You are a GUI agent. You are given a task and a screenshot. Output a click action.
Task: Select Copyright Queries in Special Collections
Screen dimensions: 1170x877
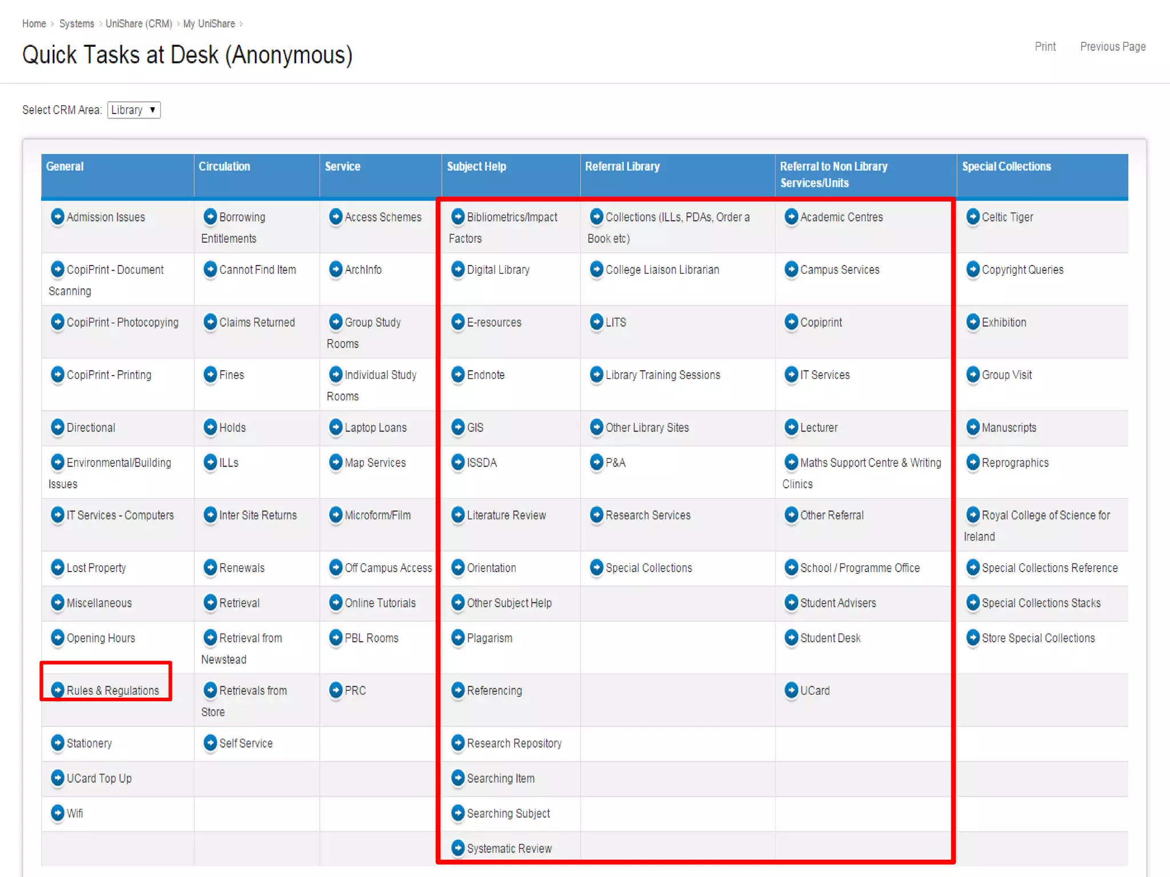click(x=1022, y=269)
